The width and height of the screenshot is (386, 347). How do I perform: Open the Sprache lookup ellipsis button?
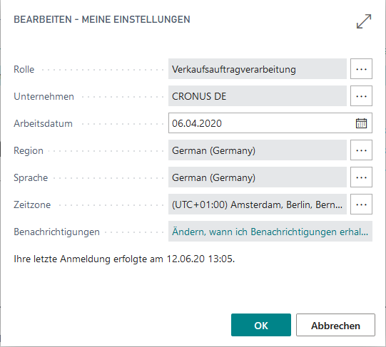pyautogui.click(x=361, y=177)
